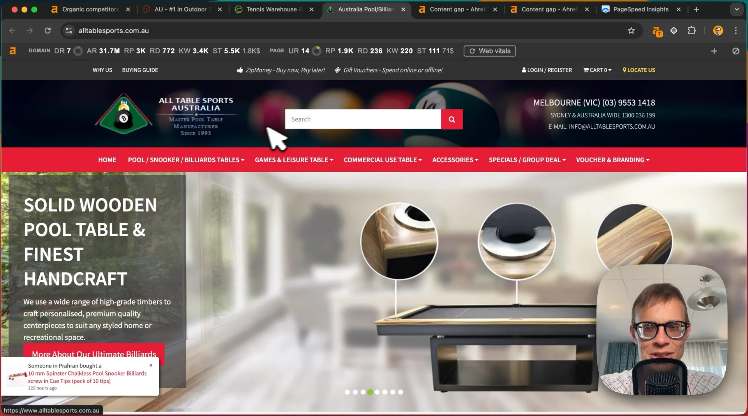748x416 pixels.
Task: Disable the Ahrefs toolbar with the slashed-circle icon
Action: pos(736,51)
